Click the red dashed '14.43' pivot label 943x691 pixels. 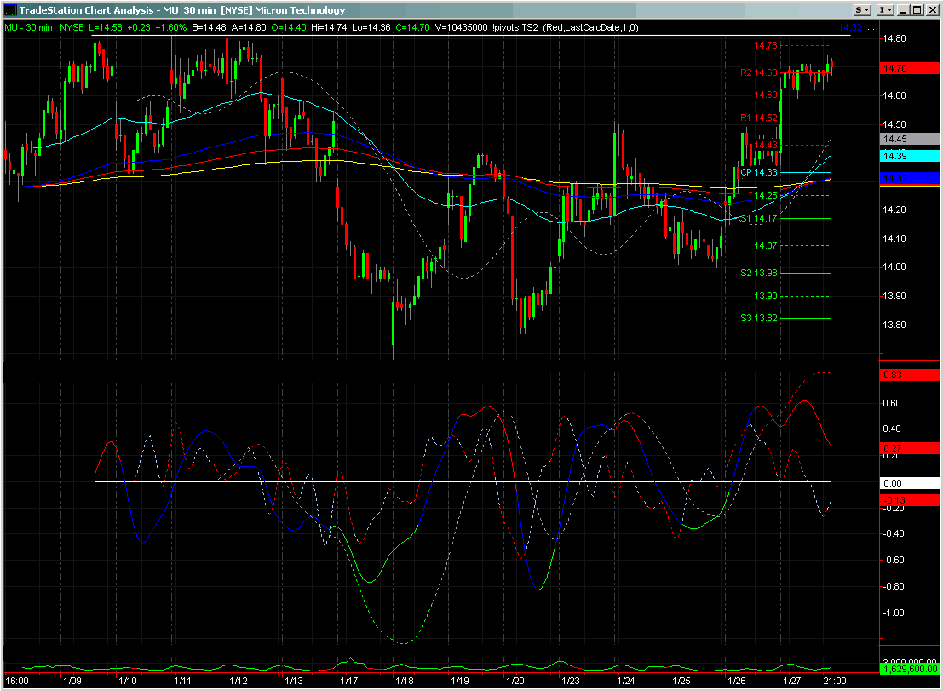coord(766,145)
